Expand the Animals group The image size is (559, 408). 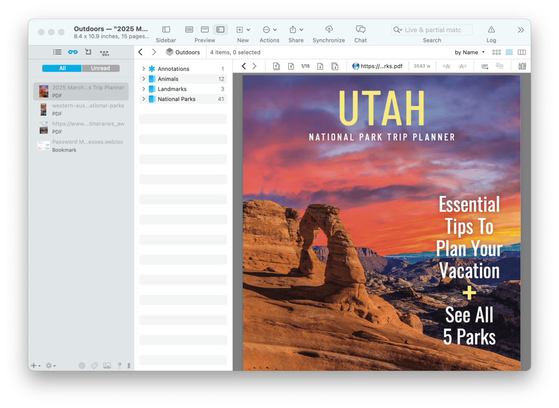[143, 79]
